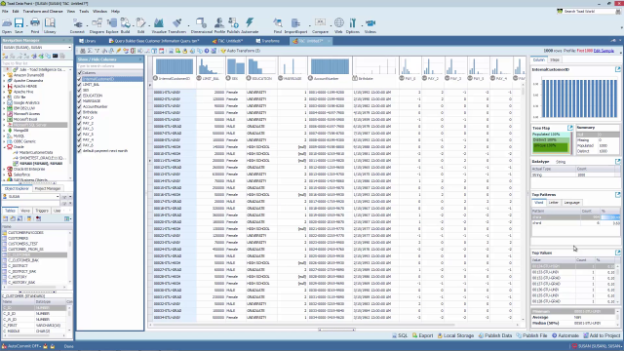The width and height of the screenshot is (624, 351).
Task: Collapse the Oracle tree node
Action: [x=4, y=147]
